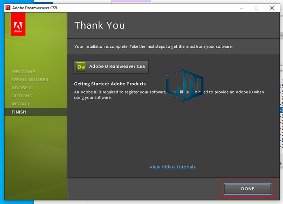The width and height of the screenshot is (283, 204).
Task: Select the WELCOME step in the sidebar
Action: click(x=23, y=72)
